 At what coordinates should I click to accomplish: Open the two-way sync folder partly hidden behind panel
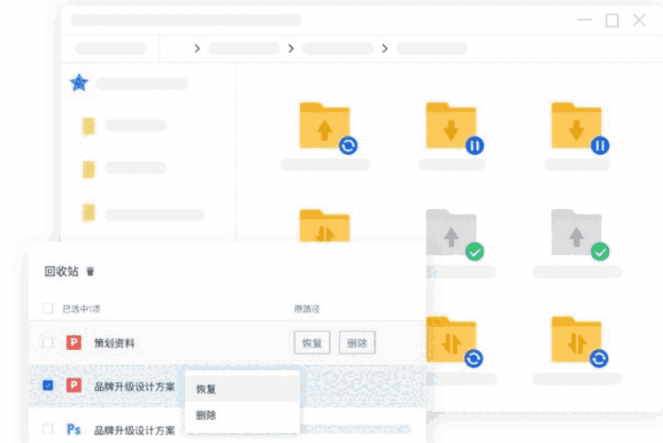325,226
